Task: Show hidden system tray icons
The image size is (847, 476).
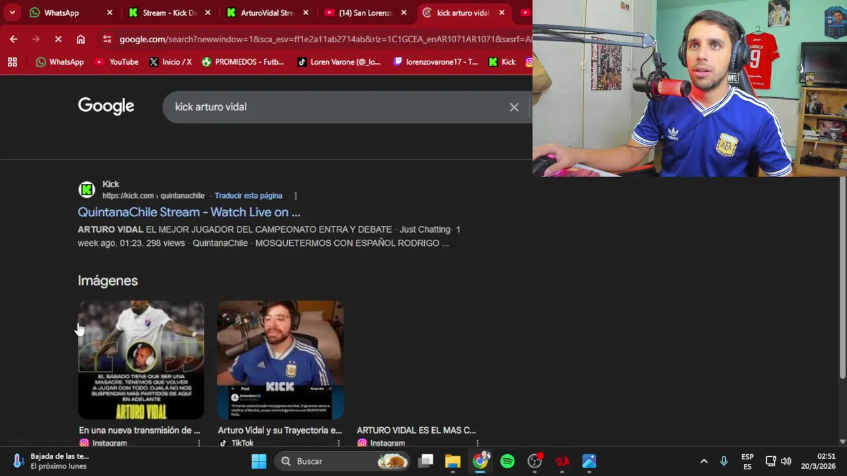Action: tap(704, 461)
